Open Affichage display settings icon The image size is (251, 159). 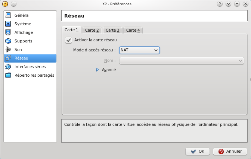[8, 32]
